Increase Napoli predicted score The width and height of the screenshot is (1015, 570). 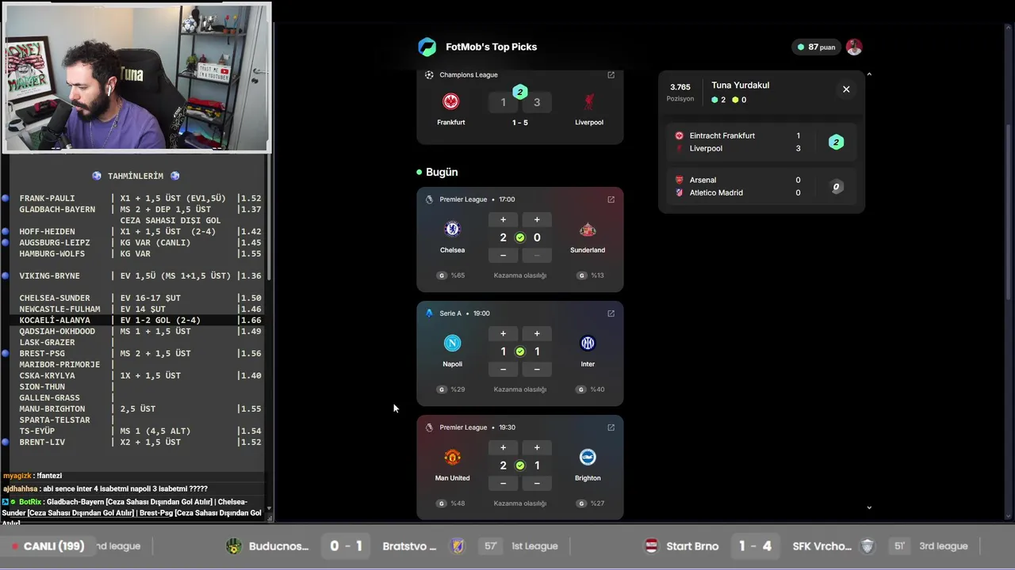[x=503, y=334]
